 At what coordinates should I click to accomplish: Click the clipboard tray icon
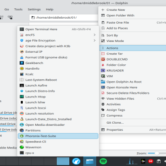159,161
